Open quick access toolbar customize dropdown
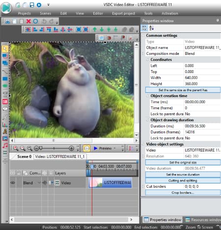This screenshot has height=230, width=221. tap(48, 5)
